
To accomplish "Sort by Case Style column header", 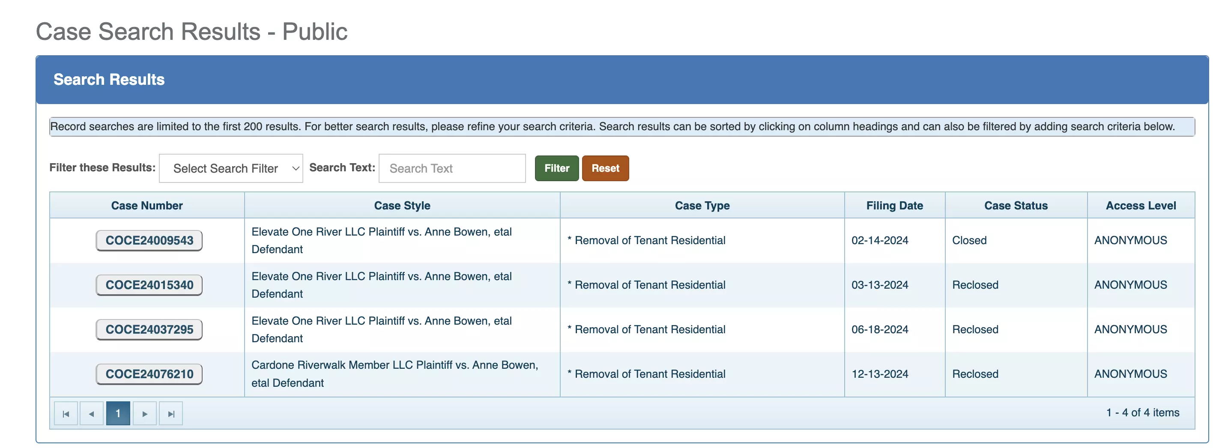I will (402, 206).
